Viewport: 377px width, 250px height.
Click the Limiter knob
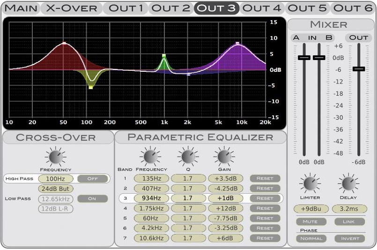[310, 183]
